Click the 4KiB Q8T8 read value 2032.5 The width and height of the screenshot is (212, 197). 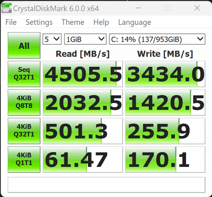tap(83, 102)
